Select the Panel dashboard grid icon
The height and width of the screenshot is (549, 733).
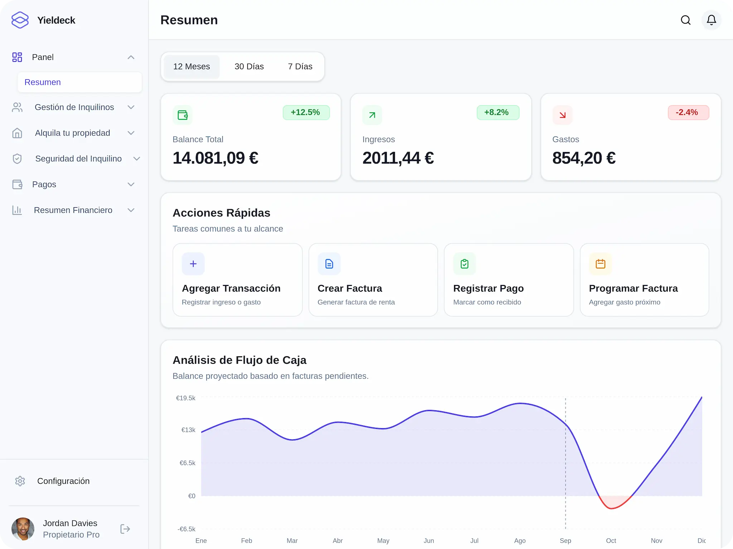[x=17, y=57]
